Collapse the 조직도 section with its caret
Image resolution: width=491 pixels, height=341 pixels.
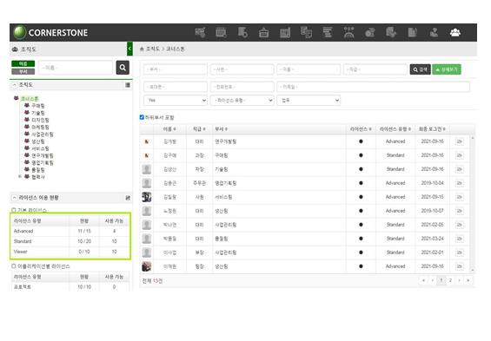[x=15, y=85]
